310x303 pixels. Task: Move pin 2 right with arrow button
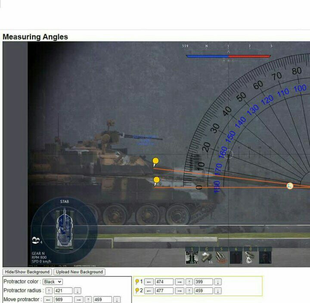click(x=180, y=291)
